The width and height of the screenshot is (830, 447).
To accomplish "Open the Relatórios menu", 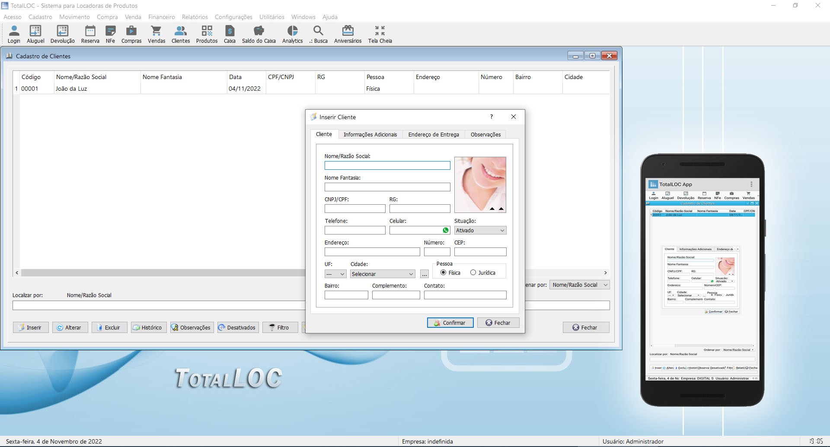I will click(195, 17).
